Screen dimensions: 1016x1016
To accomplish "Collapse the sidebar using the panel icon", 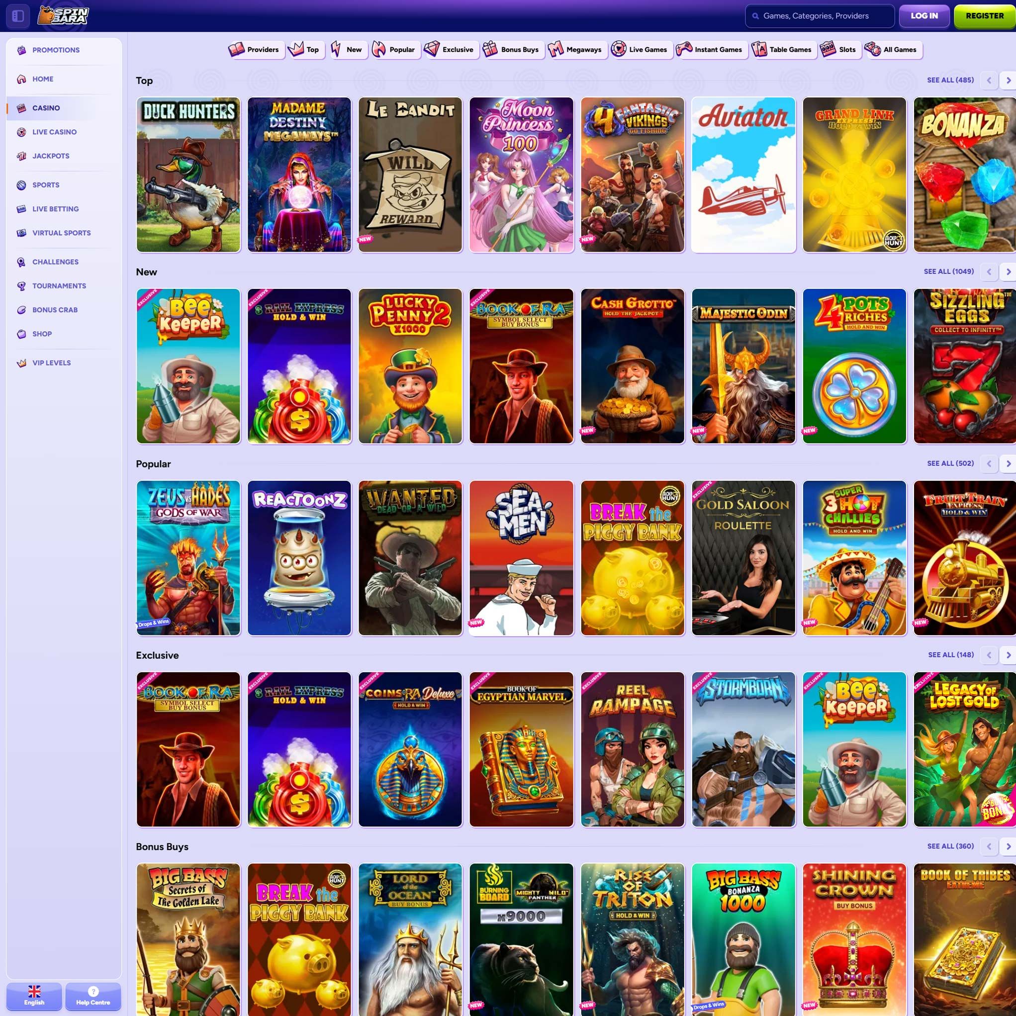I will click(x=18, y=16).
